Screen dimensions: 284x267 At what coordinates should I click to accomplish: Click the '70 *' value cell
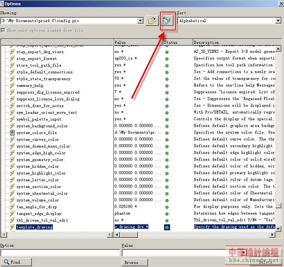(x=119, y=79)
